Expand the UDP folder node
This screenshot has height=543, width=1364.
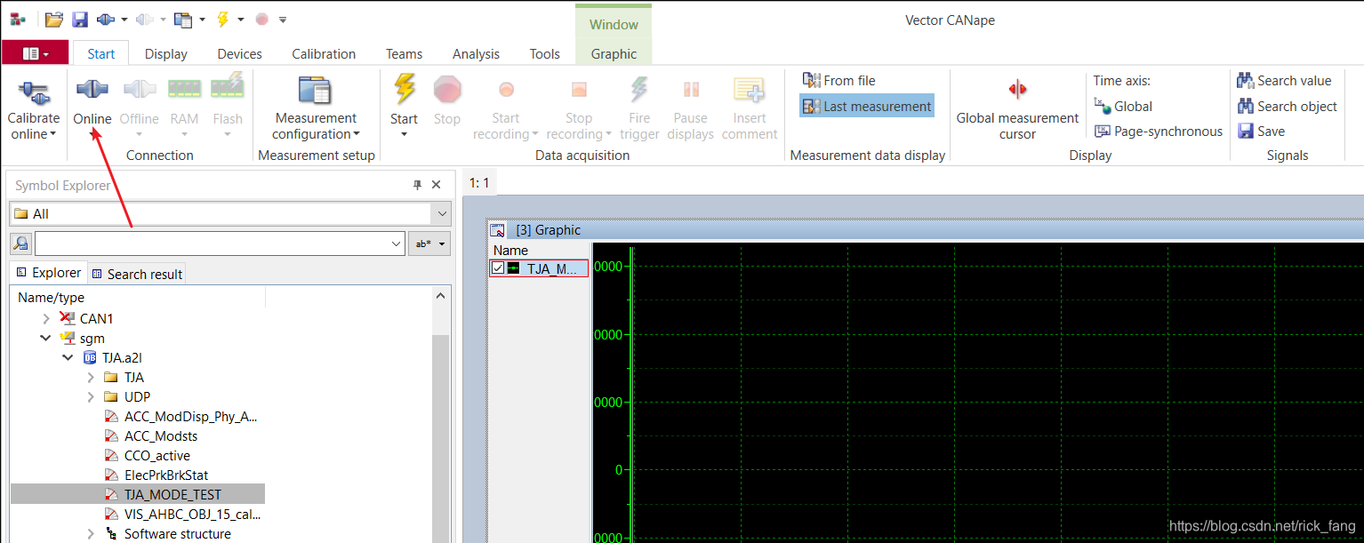90,396
